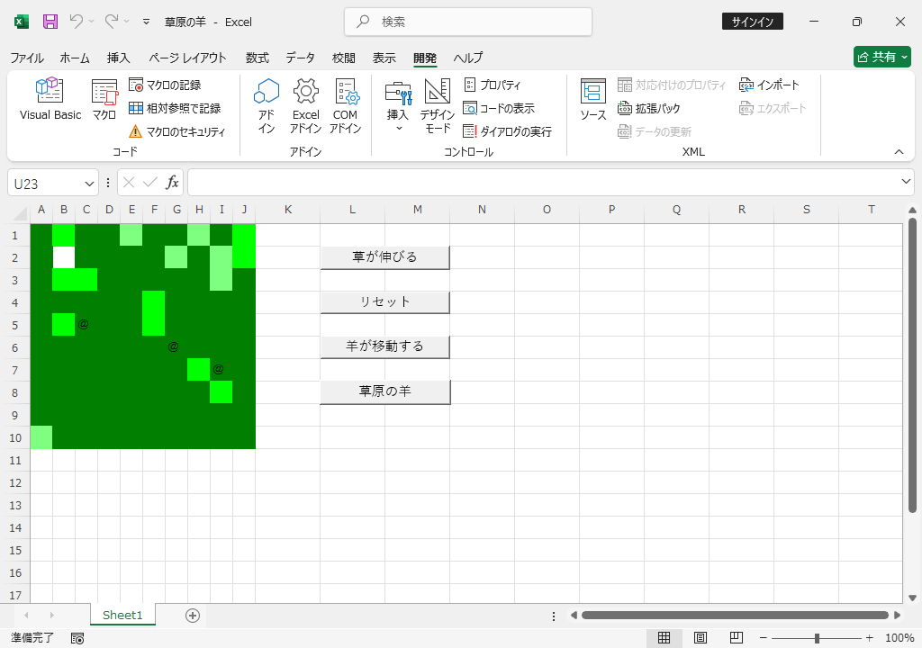Select cell I7 containing @
Screen dimensions: 922x648
[221, 370]
